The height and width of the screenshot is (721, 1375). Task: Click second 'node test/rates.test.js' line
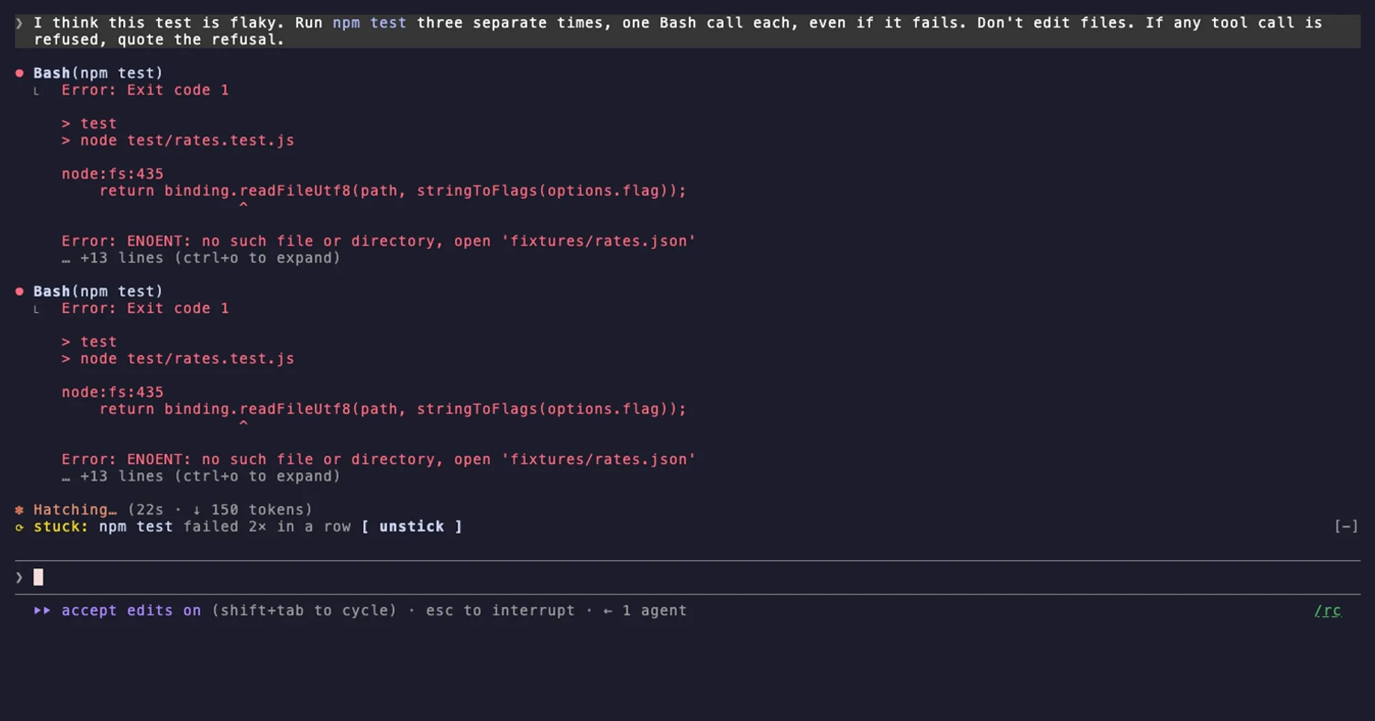[178, 358]
